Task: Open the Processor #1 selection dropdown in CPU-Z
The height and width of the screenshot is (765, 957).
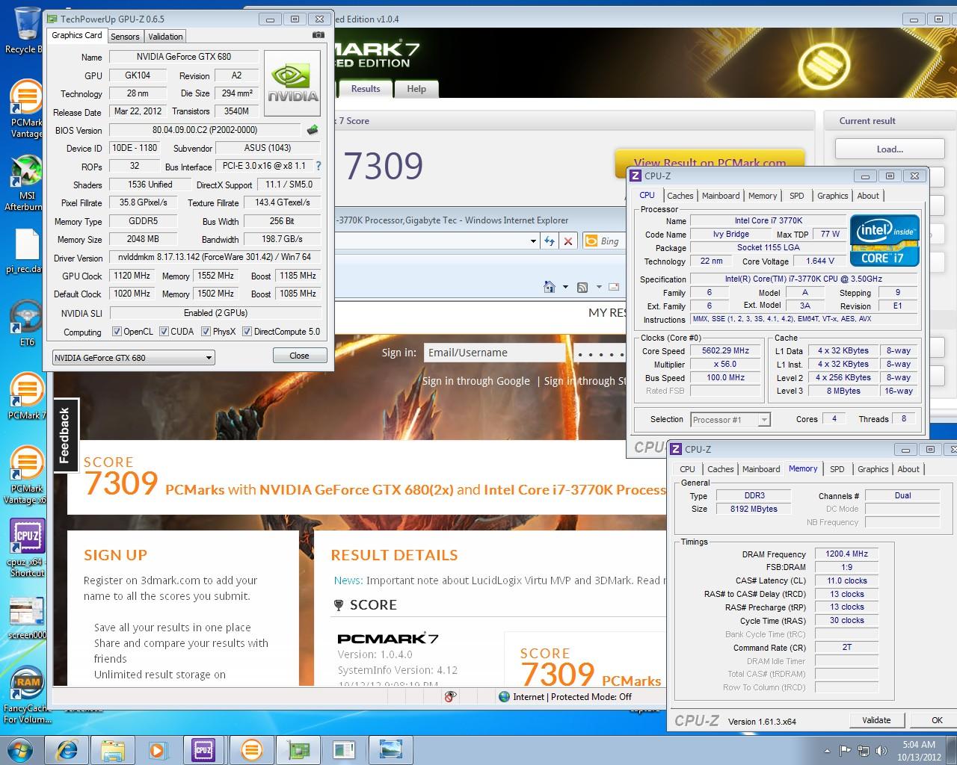Action: [730, 420]
